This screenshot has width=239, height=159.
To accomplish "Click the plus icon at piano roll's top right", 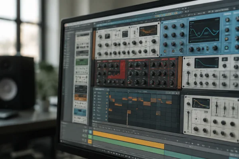I will click(x=170, y=93).
